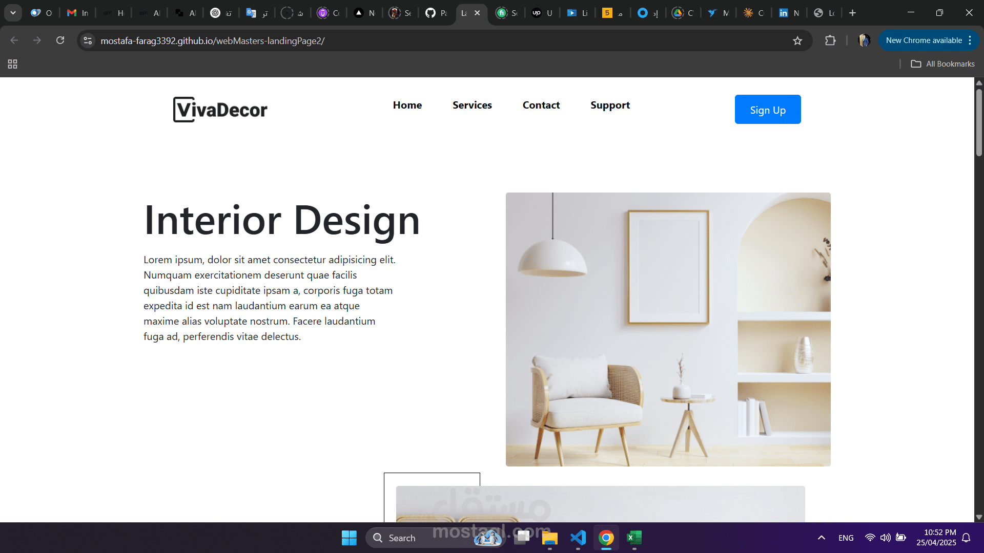This screenshot has height=553, width=984.
Task: Open All Bookmarks
Action: [943, 63]
